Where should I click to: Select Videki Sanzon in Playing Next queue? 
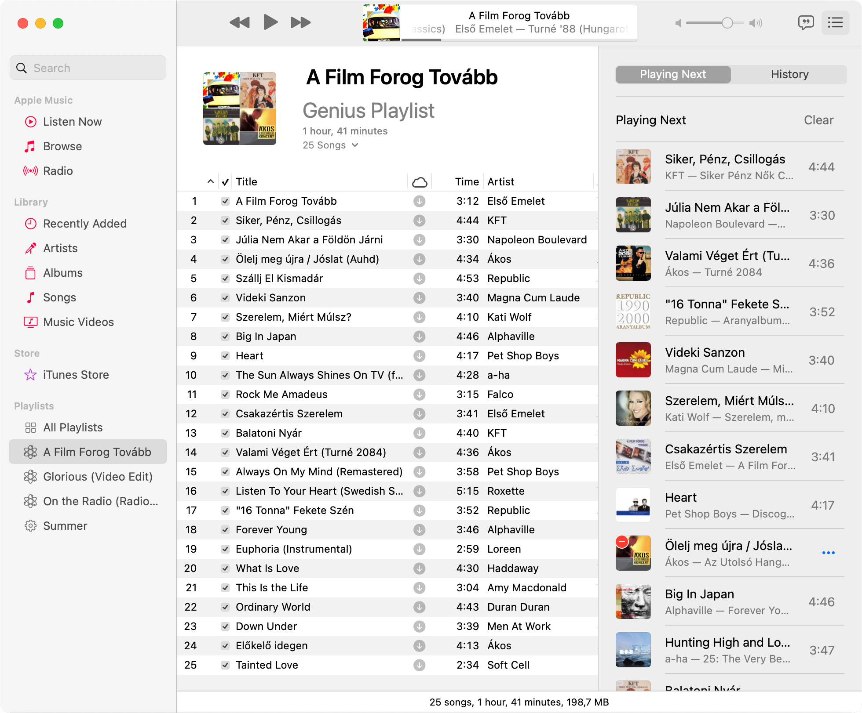tap(730, 360)
